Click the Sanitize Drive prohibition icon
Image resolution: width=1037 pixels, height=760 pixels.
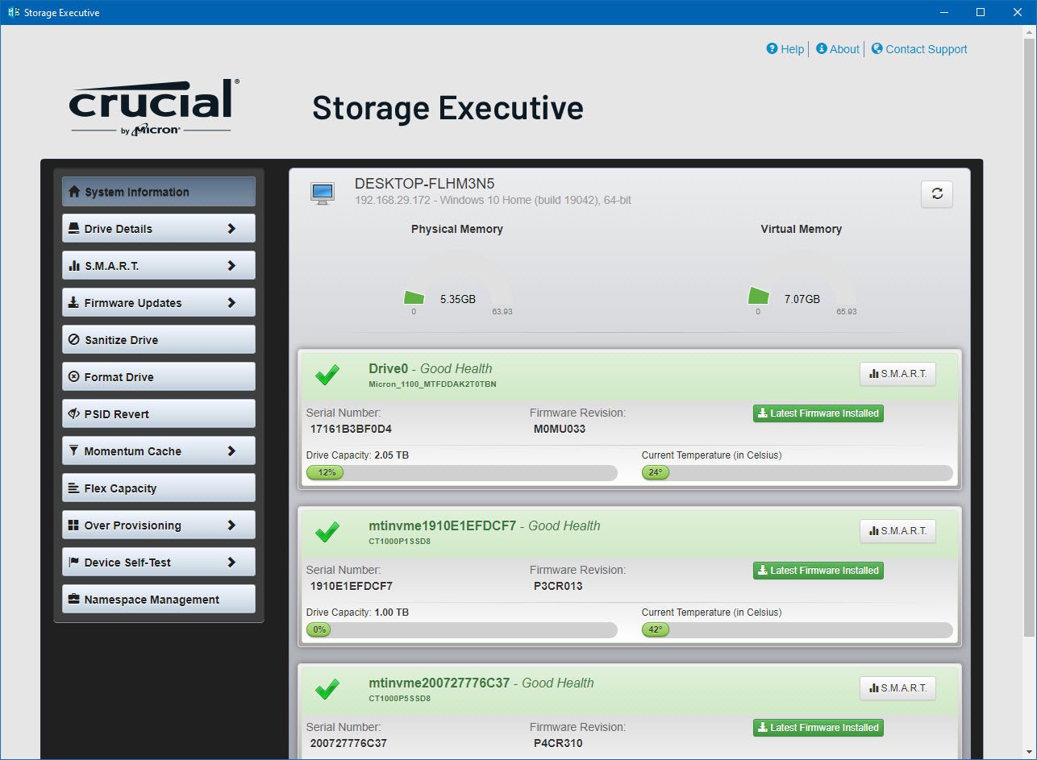(x=73, y=339)
